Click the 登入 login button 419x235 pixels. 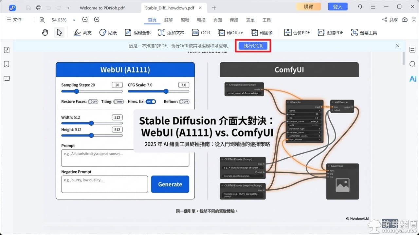tap(337, 7)
